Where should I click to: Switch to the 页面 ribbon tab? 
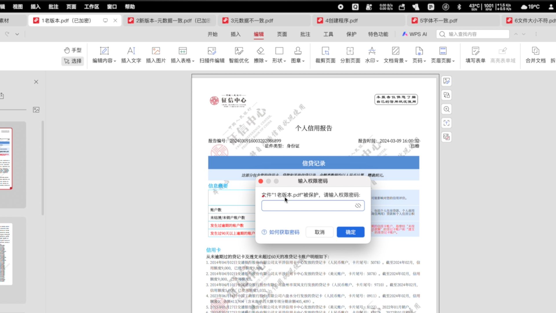(282, 34)
